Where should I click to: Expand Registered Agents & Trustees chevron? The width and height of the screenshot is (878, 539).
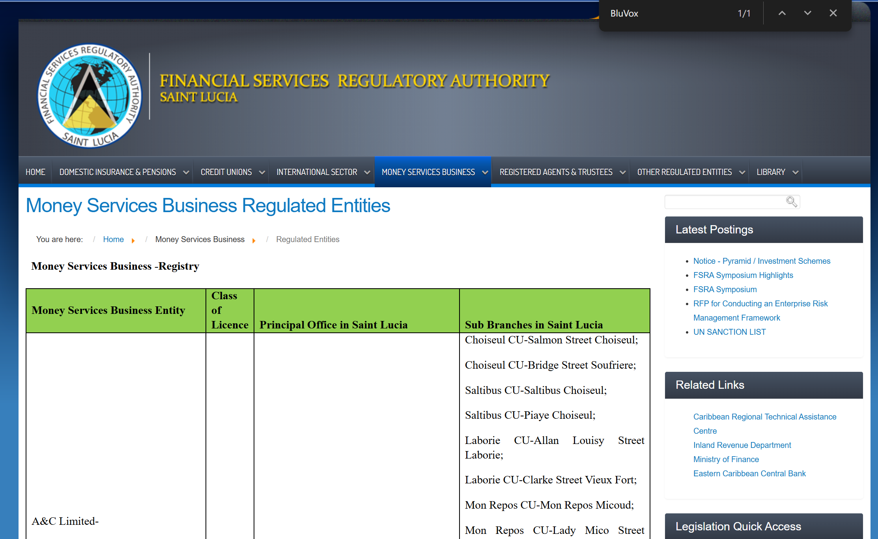[x=623, y=173]
